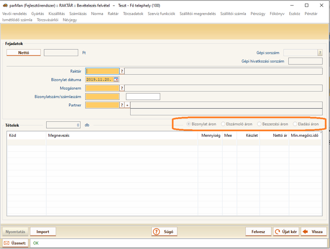This screenshot has width=330, height=249.
Task: Click the OK status message text
Action: pyautogui.click(x=36, y=243)
